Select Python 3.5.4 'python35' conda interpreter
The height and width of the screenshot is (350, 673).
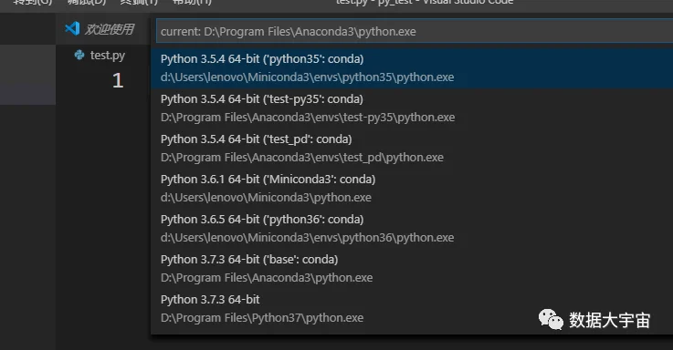412,68
